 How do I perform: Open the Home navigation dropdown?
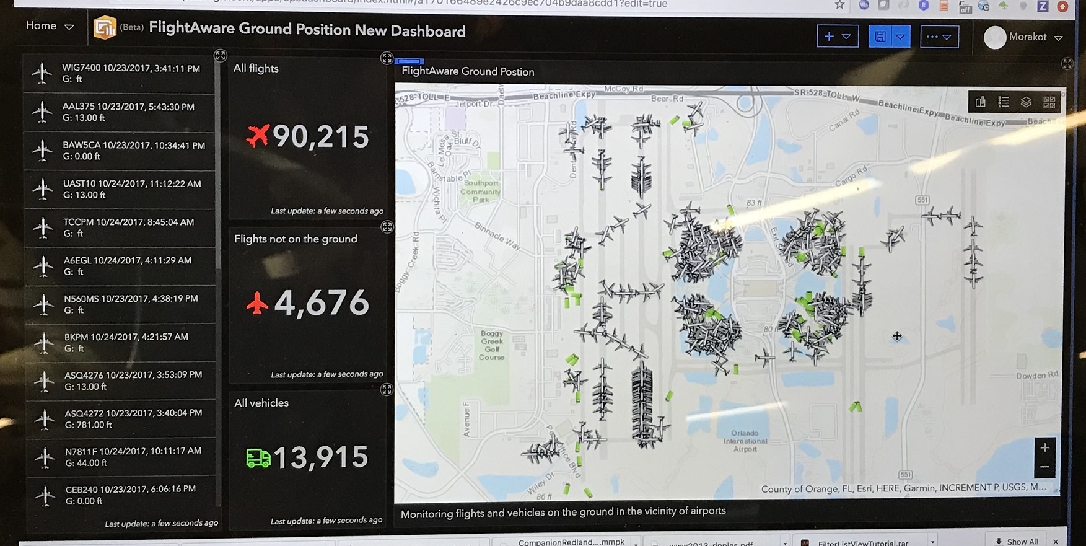tap(50, 26)
